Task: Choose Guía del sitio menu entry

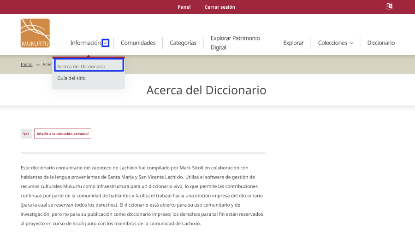Action: (71, 78)
